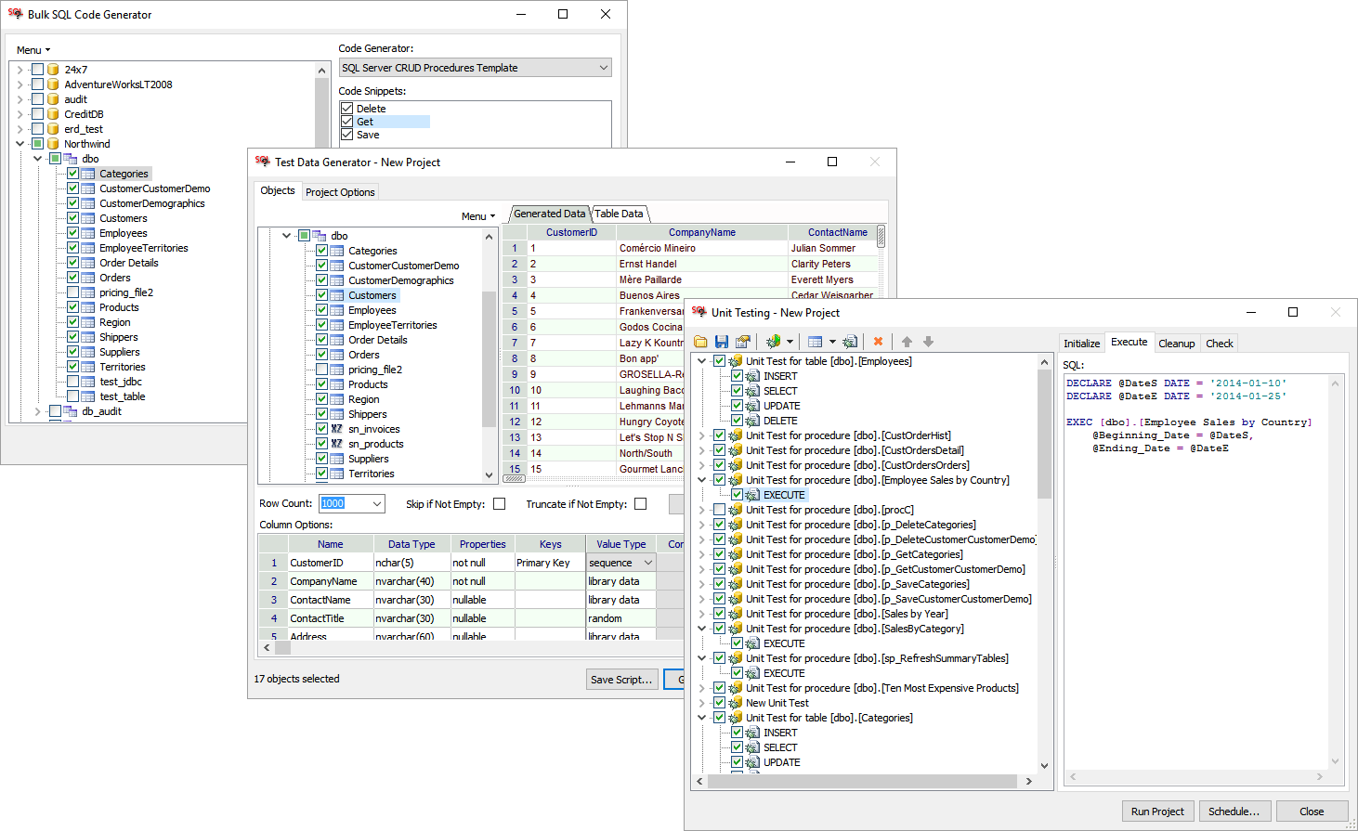Click the run unit test bug icon
The height and width of the screenshot is (831, 1358).
(772, 342)
